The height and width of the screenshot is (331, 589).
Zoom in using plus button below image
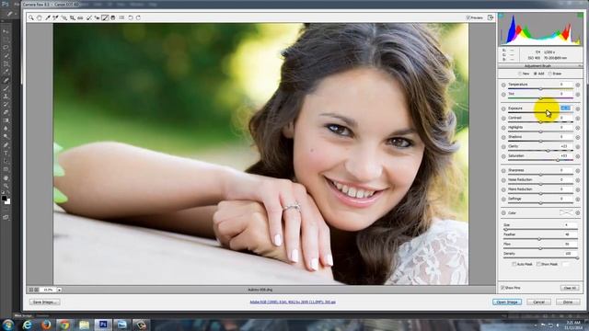pyautogui.click(x=37, y=290)
